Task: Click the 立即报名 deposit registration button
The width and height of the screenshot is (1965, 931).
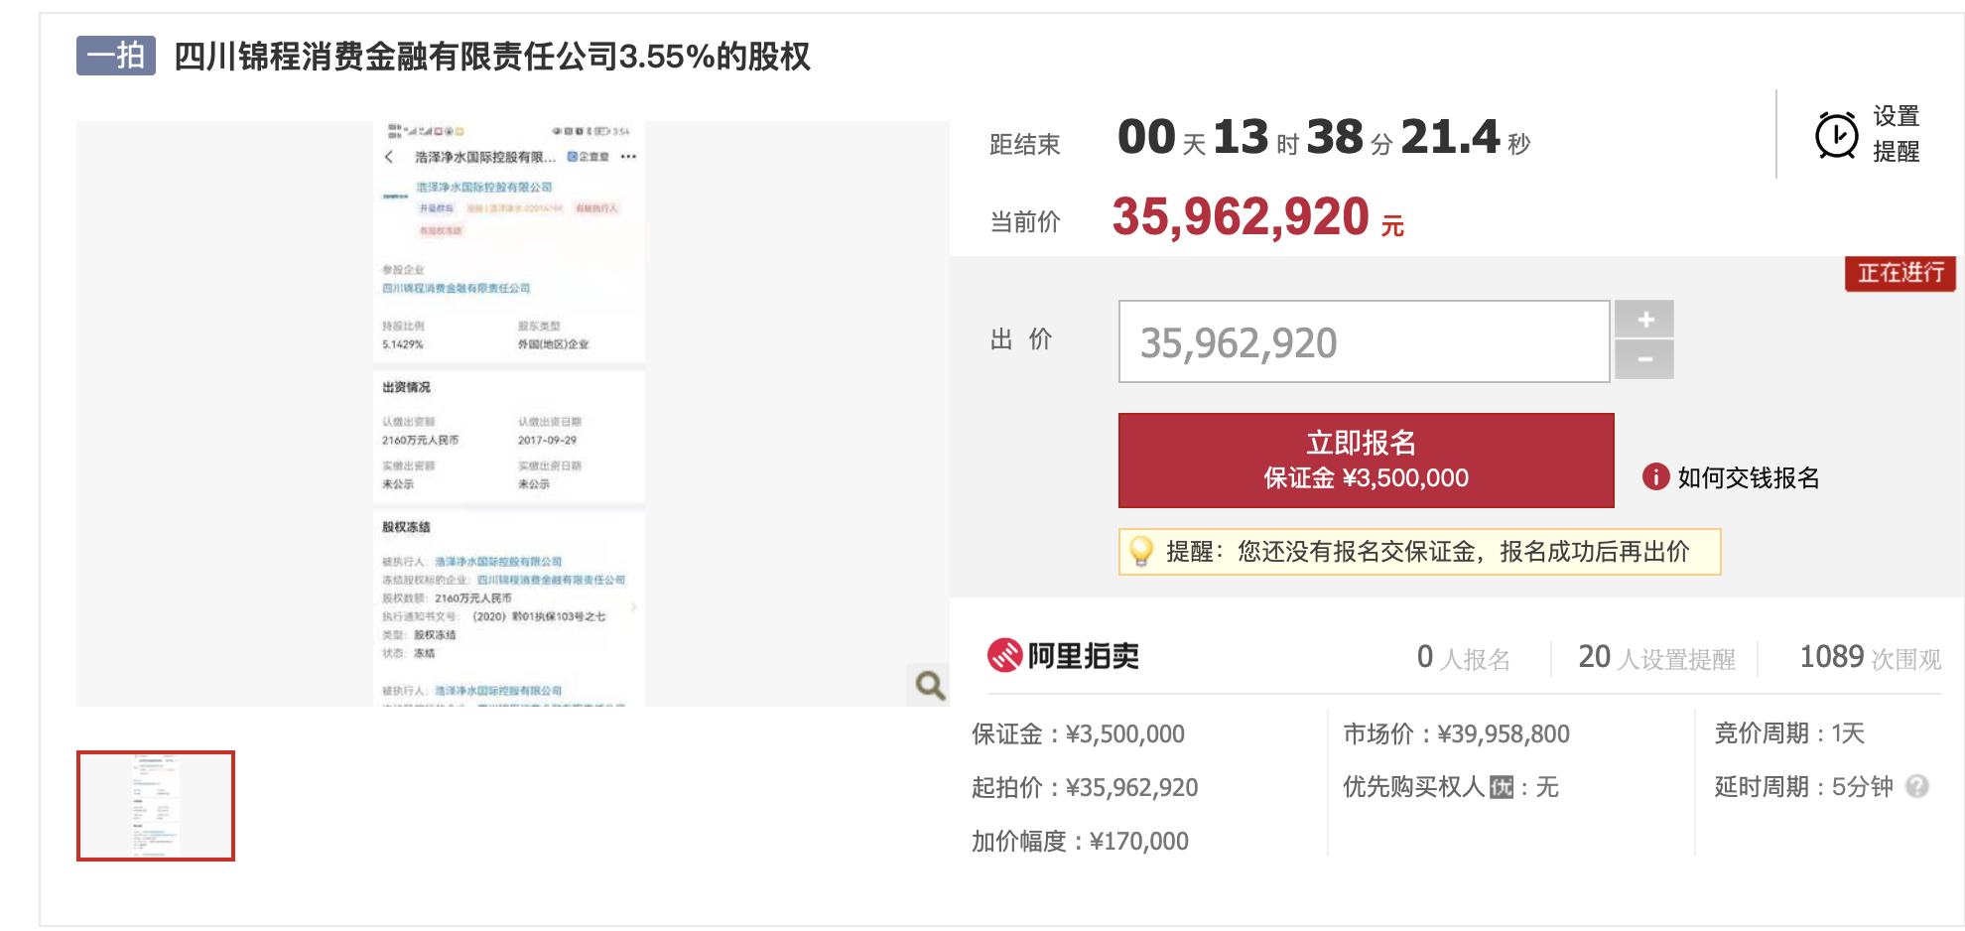Action: click(1366, 461)
